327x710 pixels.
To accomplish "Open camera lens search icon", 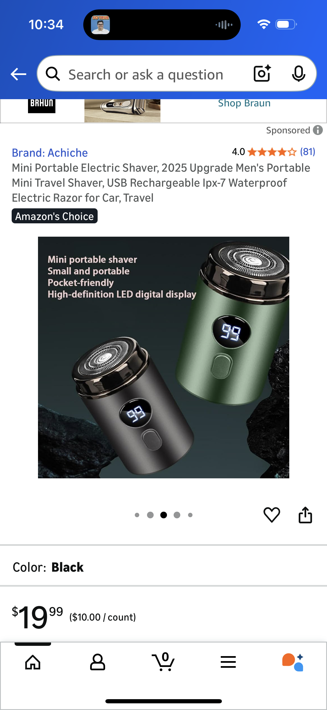I will pos(262,74).
